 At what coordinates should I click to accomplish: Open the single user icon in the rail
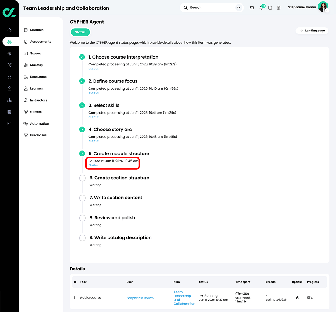[9, 88]
